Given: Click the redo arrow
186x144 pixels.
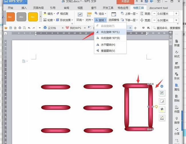Looking at the screenshot, I should [34, 28].
